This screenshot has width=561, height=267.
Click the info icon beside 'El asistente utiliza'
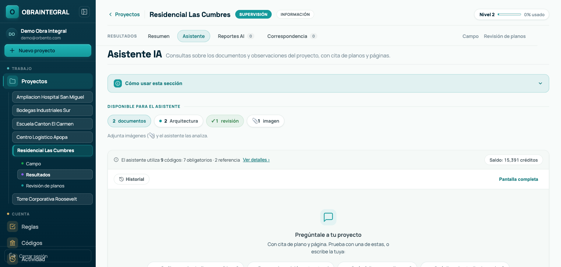coord(116,160)
